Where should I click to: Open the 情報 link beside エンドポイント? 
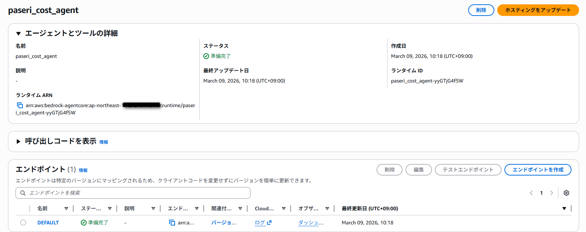pos(83,170)
